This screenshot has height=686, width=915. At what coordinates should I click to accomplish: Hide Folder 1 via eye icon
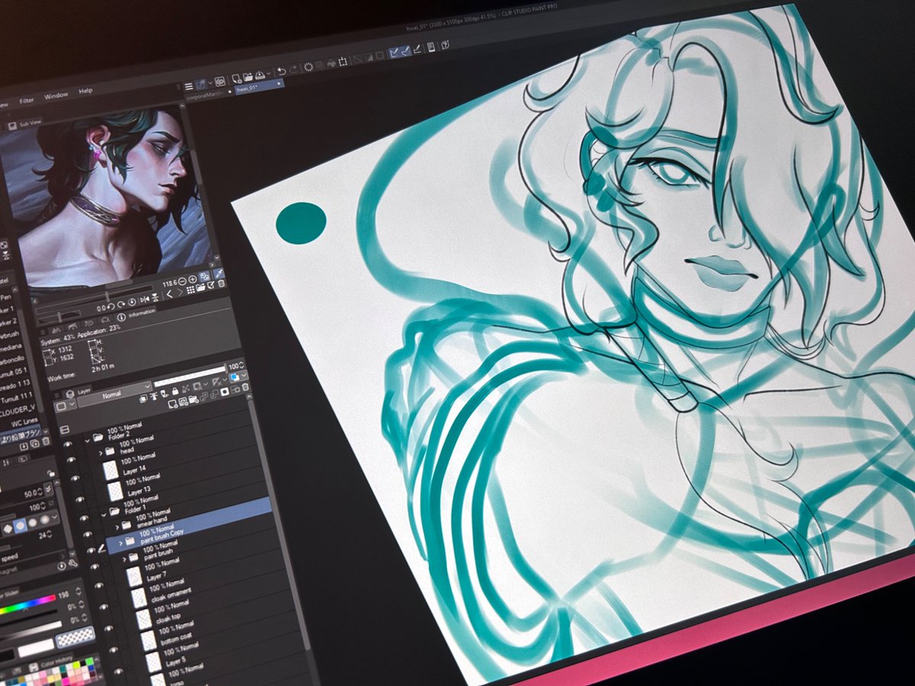point(84,518)
